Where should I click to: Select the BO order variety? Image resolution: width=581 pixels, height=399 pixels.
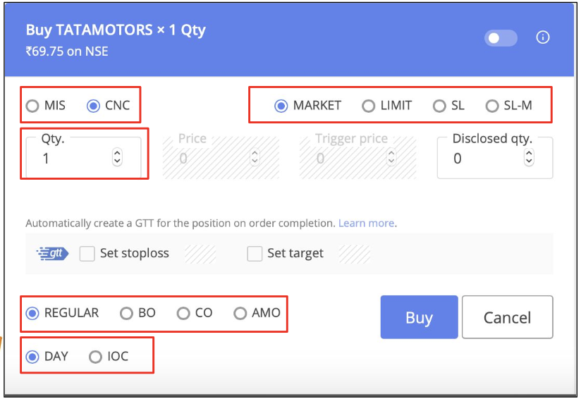coord(126,314)
